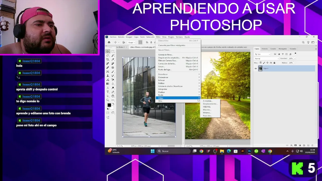Click the white background color swatch

point(112,108)
